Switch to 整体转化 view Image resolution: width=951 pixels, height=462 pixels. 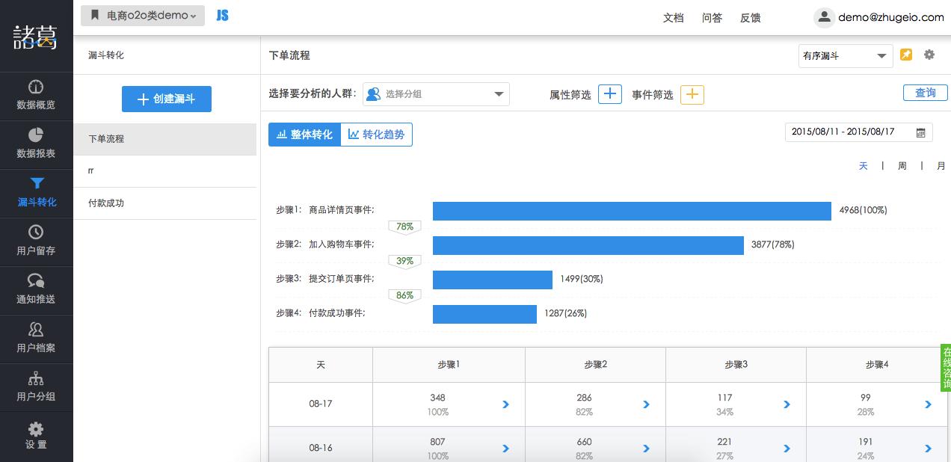pyautogui.click(x=304, y=135)
